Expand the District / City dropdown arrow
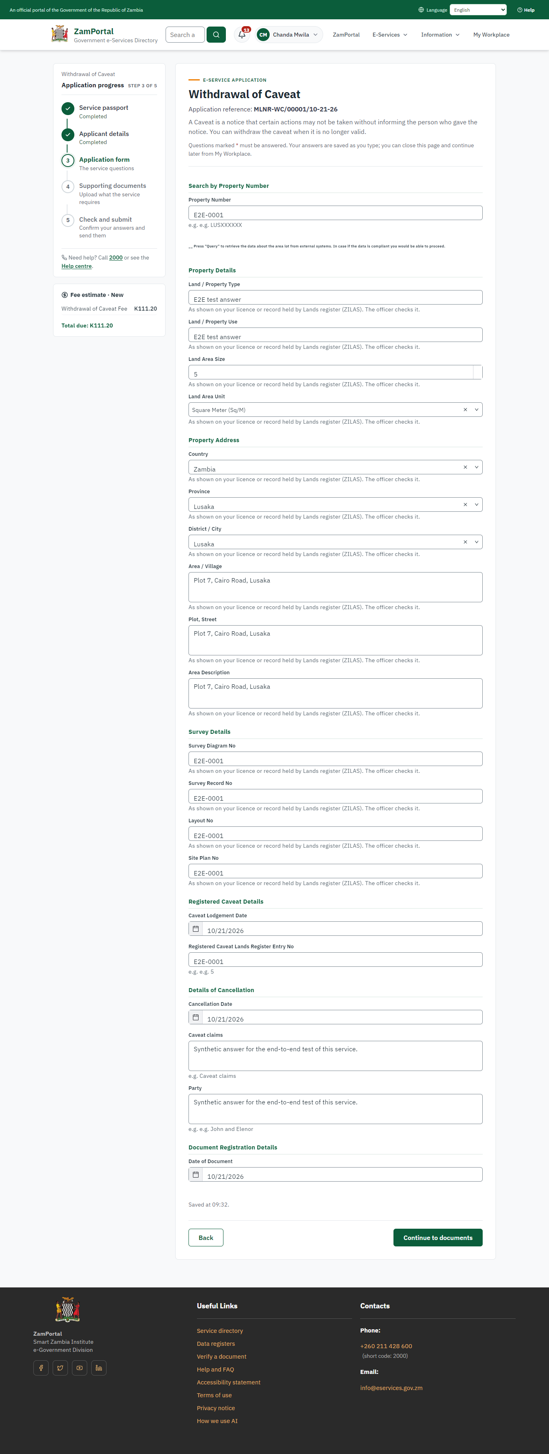Viewport: 549px width, 1454px height. pos(476,542)
